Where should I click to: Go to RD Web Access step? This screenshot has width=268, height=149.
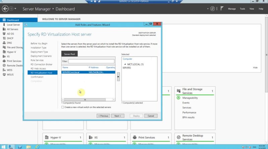pos(38,69)
